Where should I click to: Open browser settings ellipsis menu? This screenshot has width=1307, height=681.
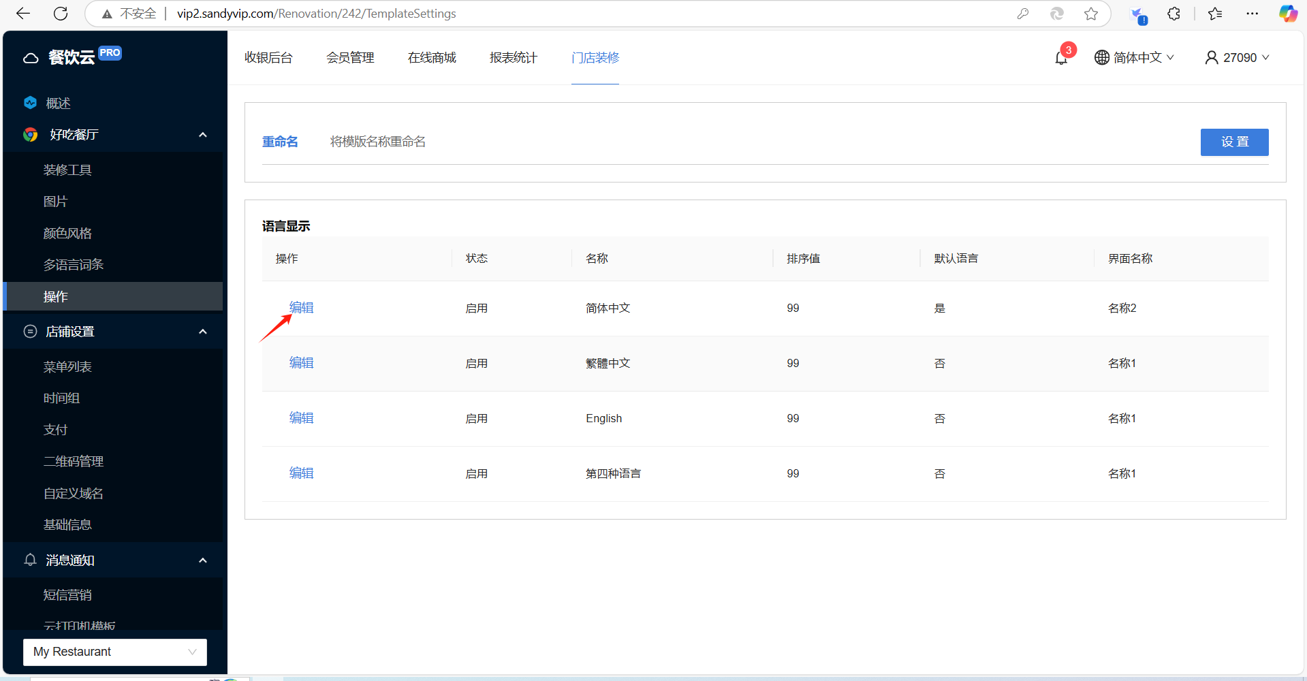pos(1252,14)
